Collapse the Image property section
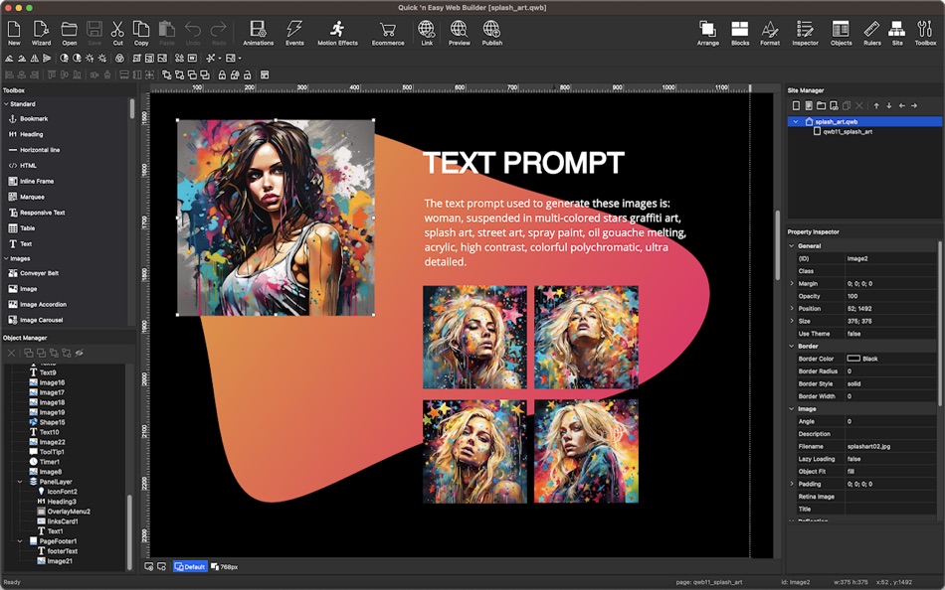Viewport: 945px width, 590px height. click(792, 409)
